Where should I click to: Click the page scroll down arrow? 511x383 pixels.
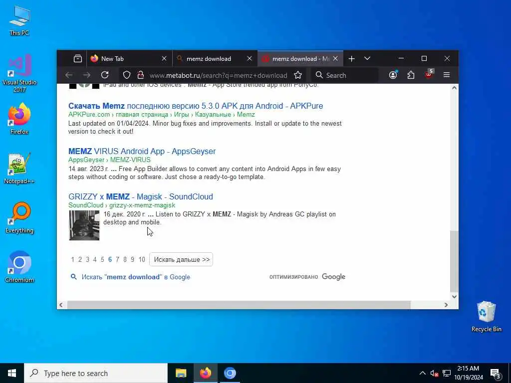pos(454,297)
